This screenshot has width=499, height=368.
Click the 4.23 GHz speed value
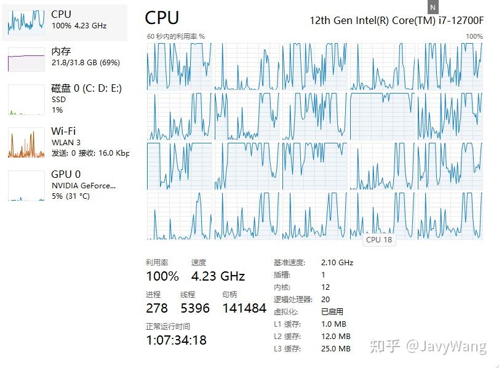click(218, 276)
